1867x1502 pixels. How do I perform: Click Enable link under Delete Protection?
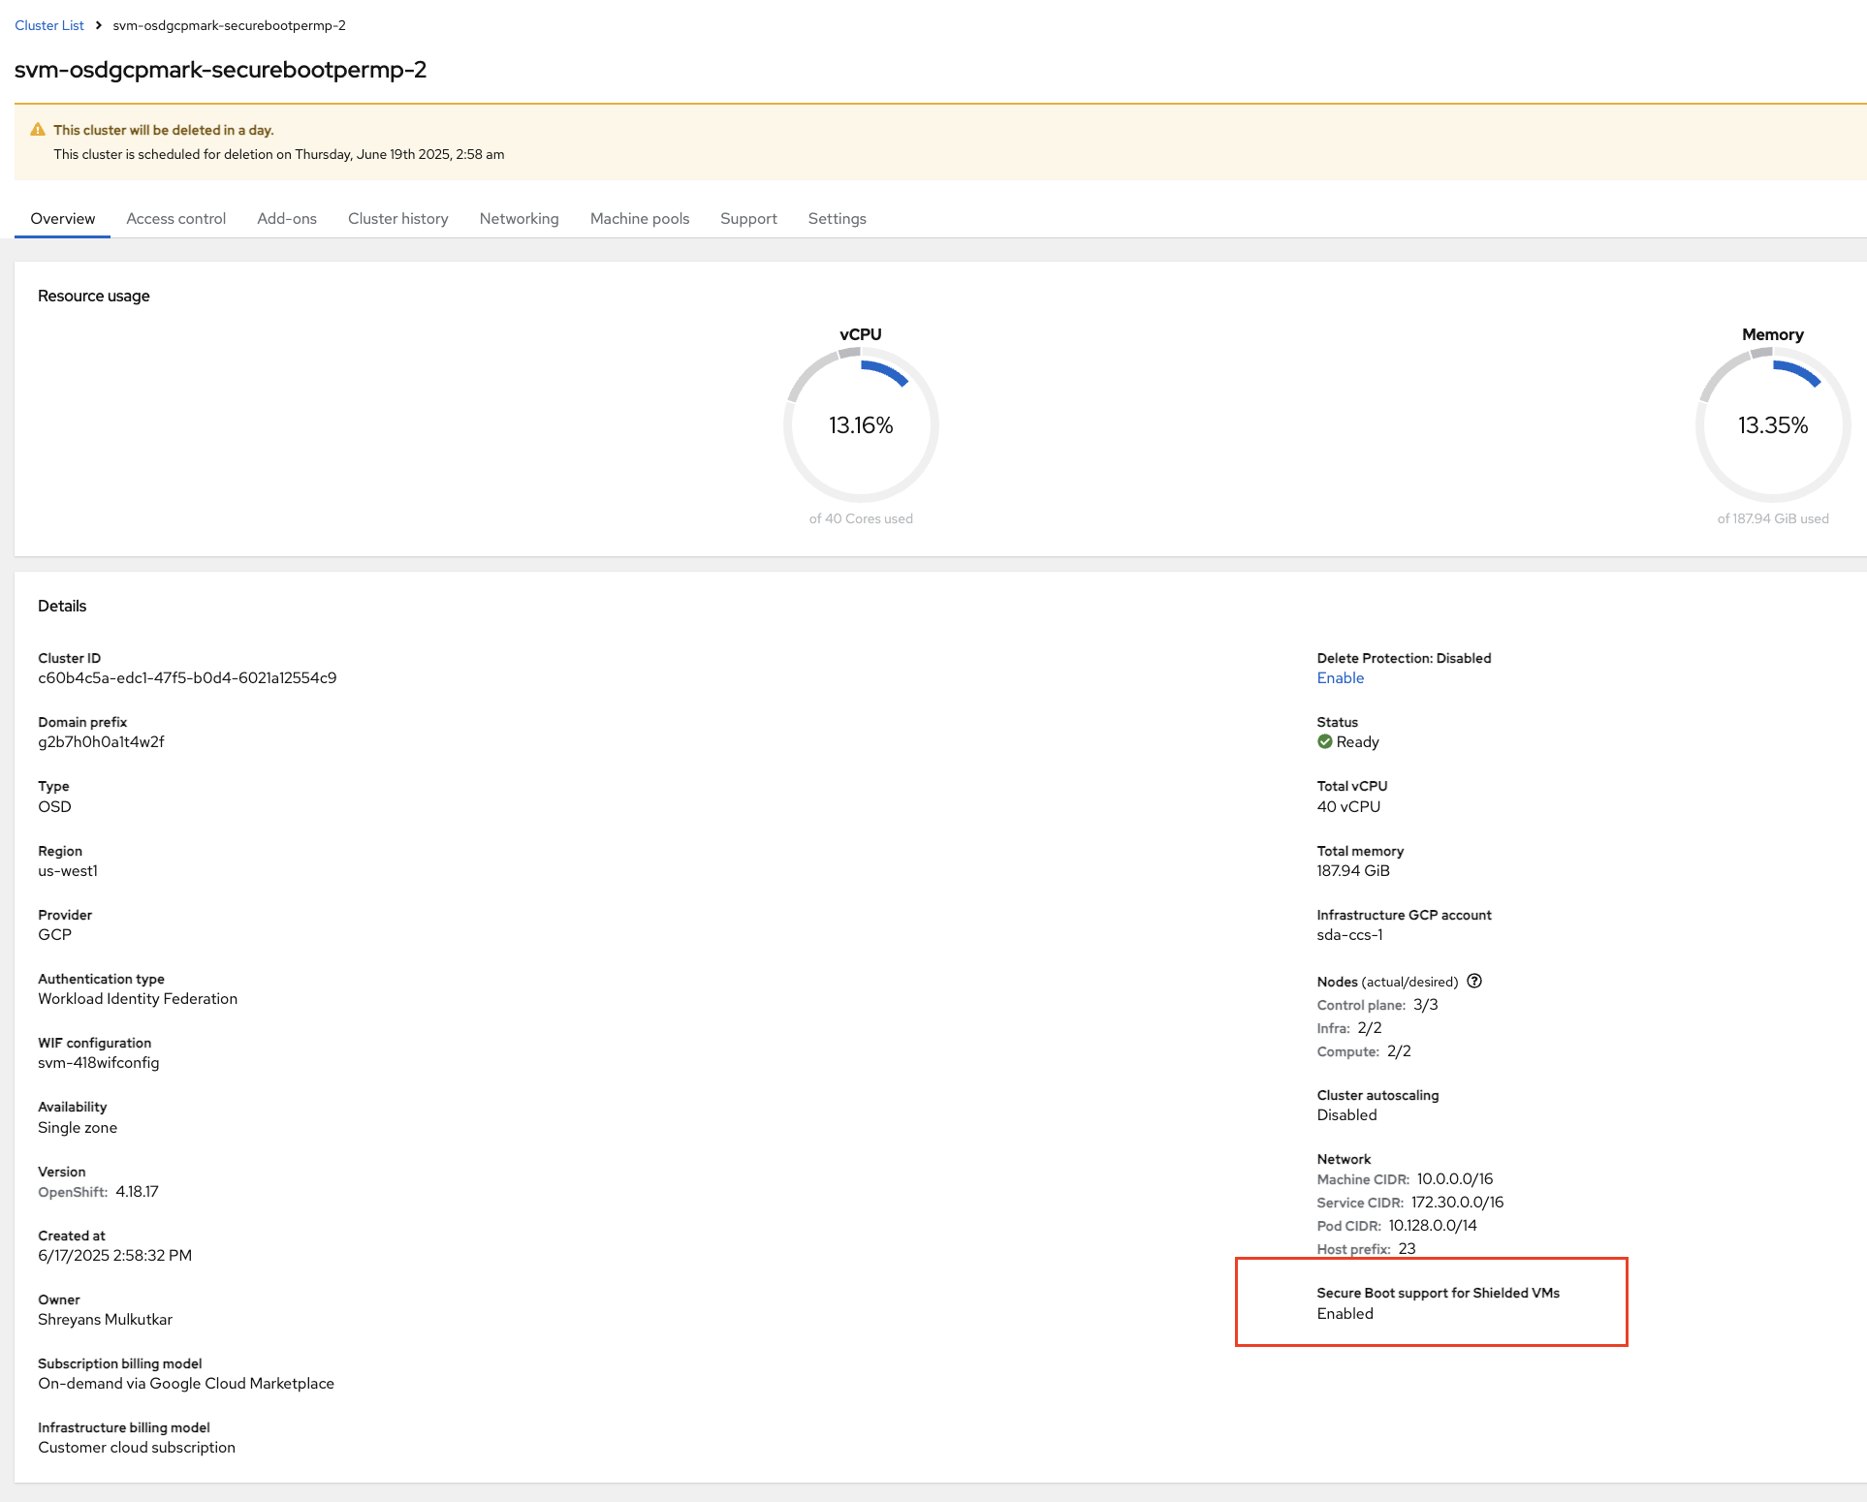[x=1340, y=678]
